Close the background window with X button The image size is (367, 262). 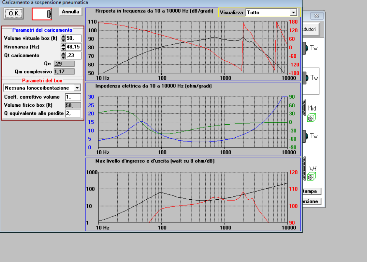coord(317,16)
